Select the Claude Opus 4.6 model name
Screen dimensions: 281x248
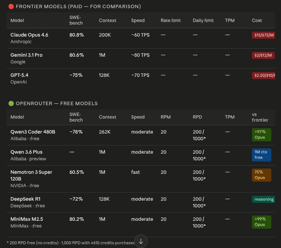(x=29, y=35)
